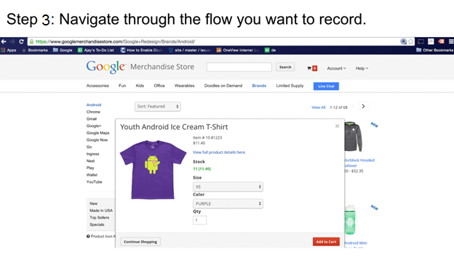Screen dimensions: 454x265
Task: Click the Search button
Action: click(285, 67)
